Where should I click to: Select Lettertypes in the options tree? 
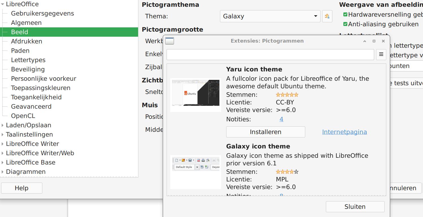pyautogui.click(x=28, y=60)
